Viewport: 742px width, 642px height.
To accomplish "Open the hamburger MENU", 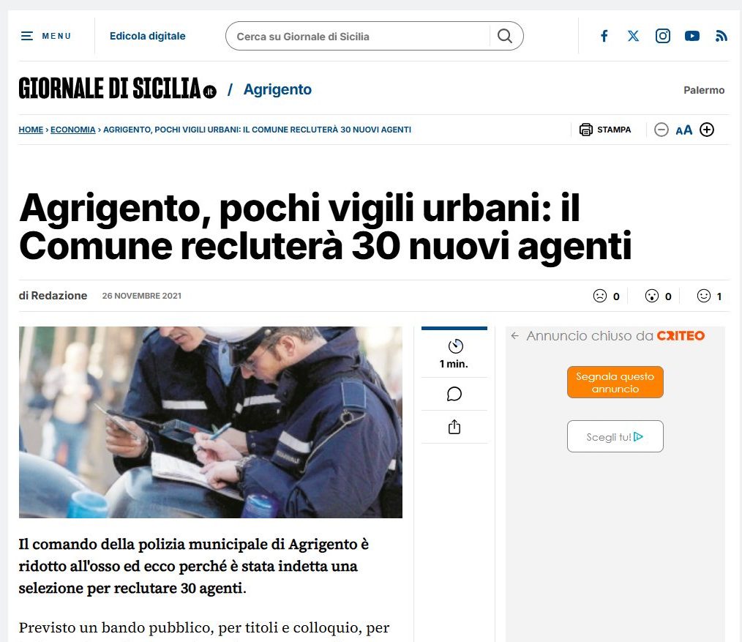I will click(46, 36).
